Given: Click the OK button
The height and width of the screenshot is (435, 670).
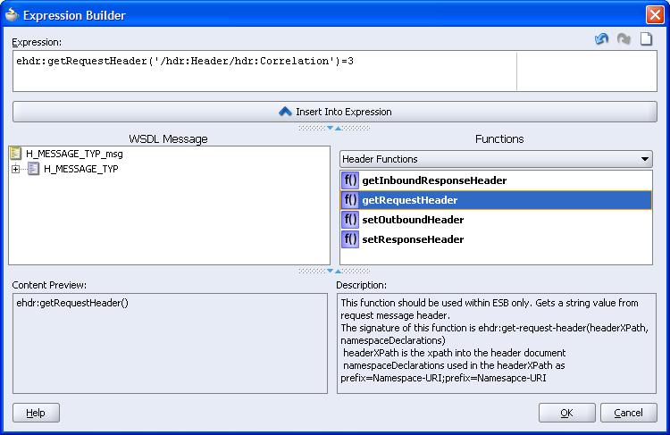Looking at the screenshot, I should tap(565, 413).
